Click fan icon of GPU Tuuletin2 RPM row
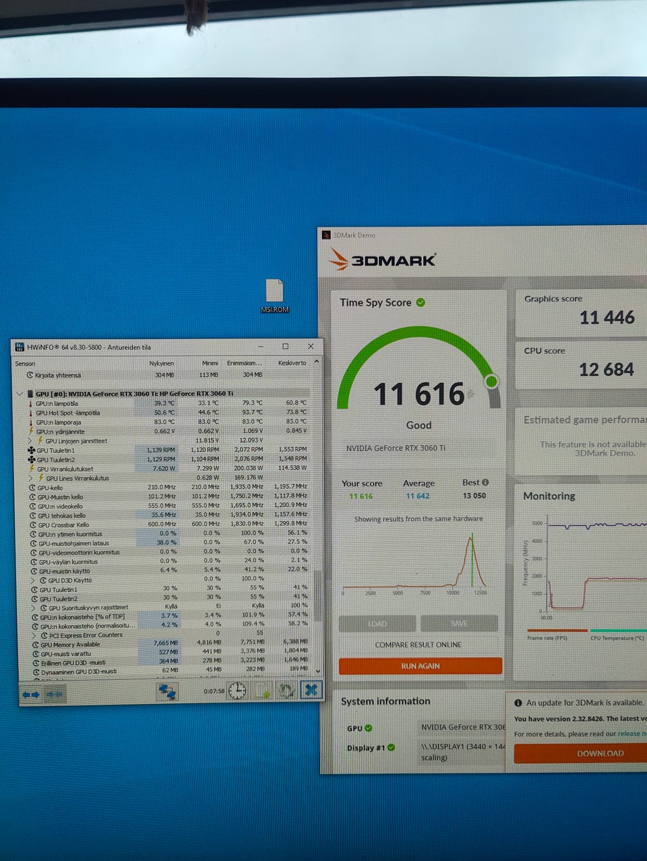This screenshot has width=647, height=861. click(31, 459)
